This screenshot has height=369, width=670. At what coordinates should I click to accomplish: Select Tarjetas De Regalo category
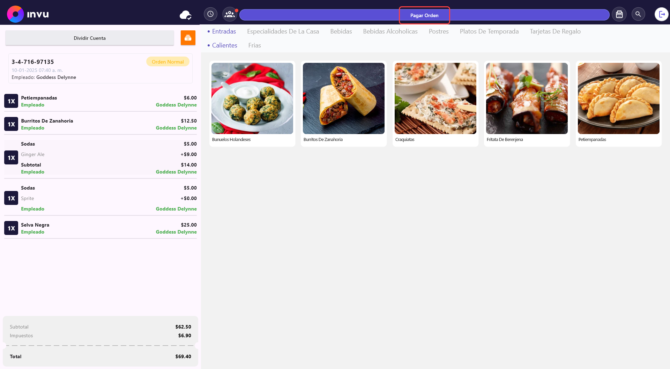pyautogui.click(x=555, y=31)
